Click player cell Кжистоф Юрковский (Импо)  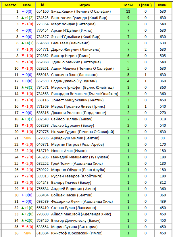point(85,234)
